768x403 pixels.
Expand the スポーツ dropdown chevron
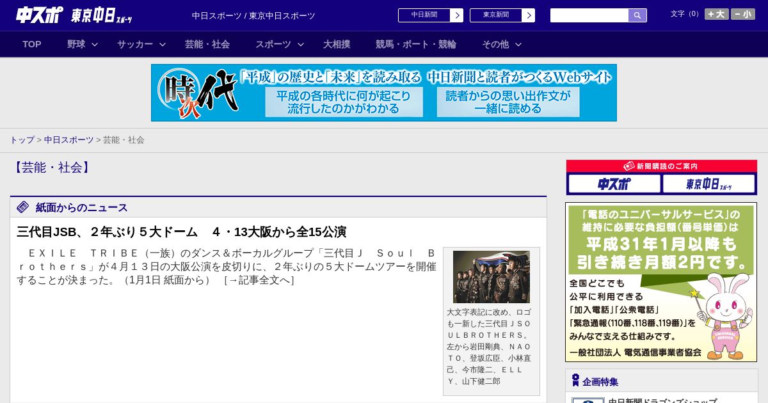click(300, 44)
